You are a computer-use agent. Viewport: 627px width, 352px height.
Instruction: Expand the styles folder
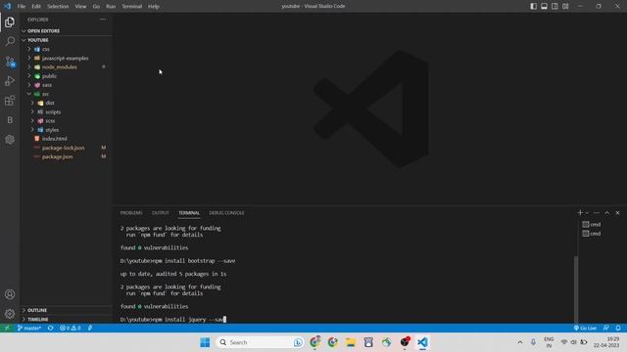click(66, 130)
